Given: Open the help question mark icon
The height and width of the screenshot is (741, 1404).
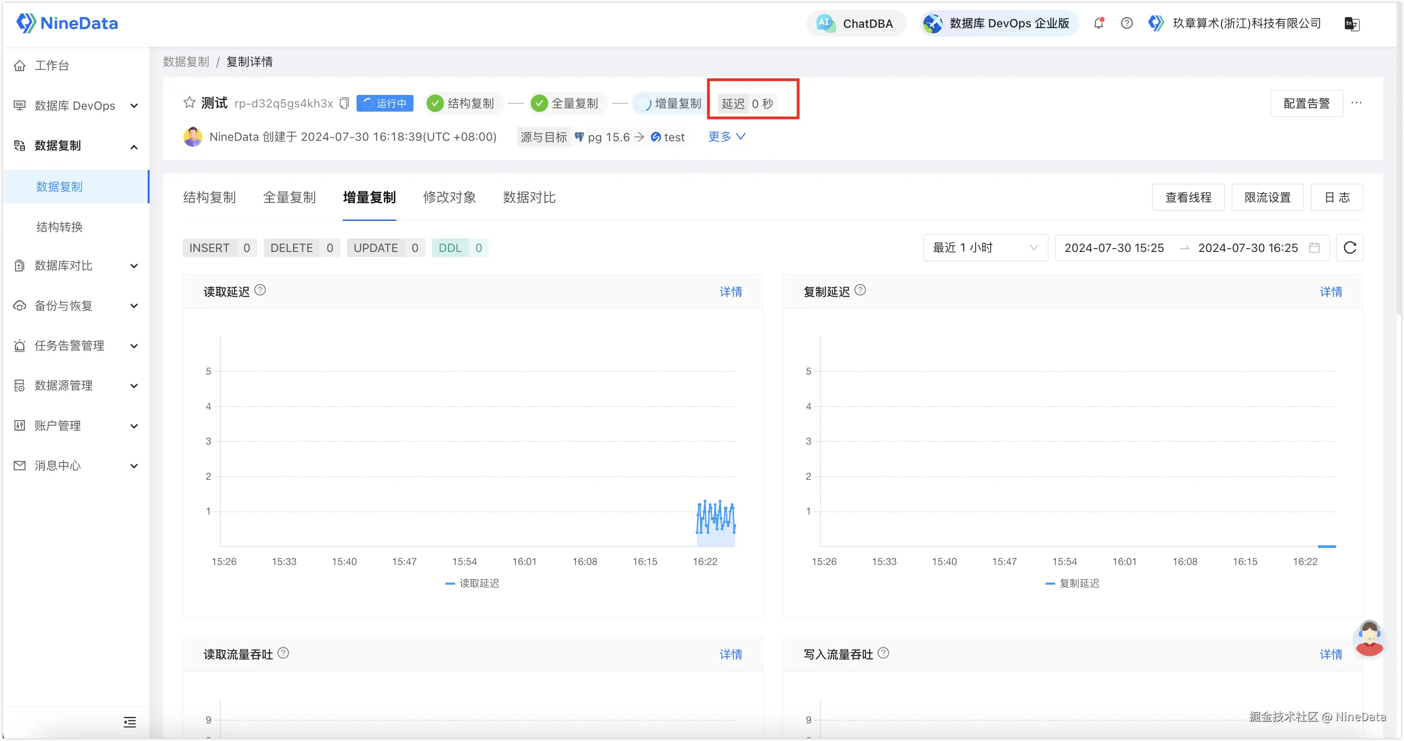Looking at the screenshot, I should click(1127, 23).
